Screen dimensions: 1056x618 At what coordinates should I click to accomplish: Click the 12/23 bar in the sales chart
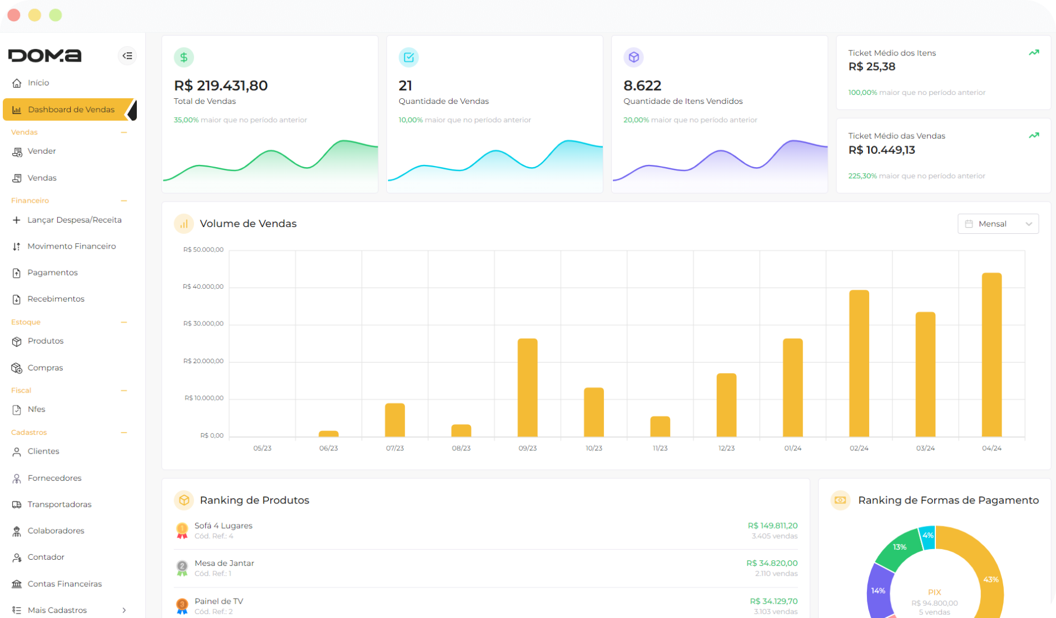[726, 405]
